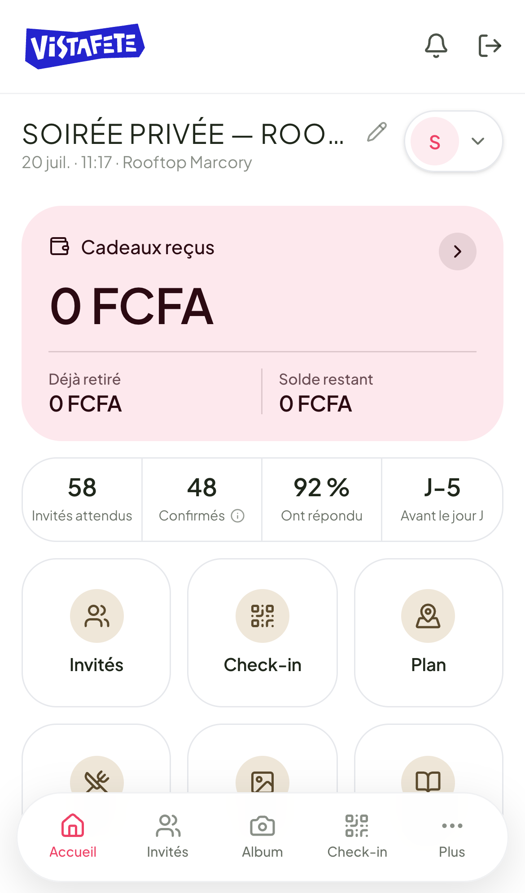
Task: Open the Invités tile with people icon
Action: point(96,633)
